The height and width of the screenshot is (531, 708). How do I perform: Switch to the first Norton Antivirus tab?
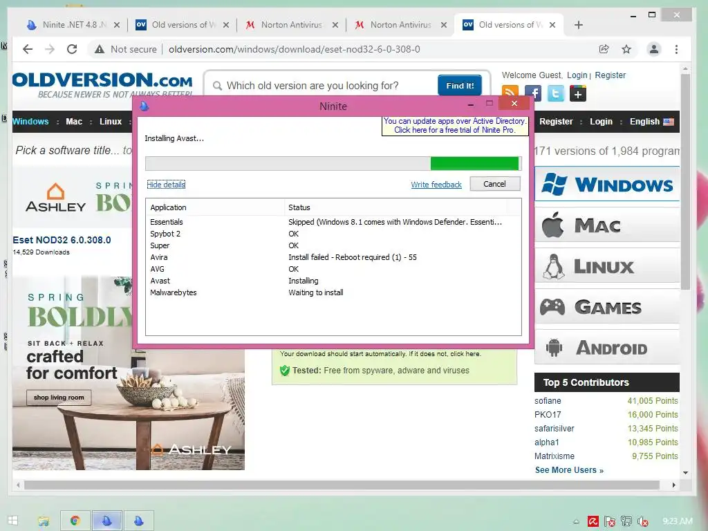tap(292, 25)
